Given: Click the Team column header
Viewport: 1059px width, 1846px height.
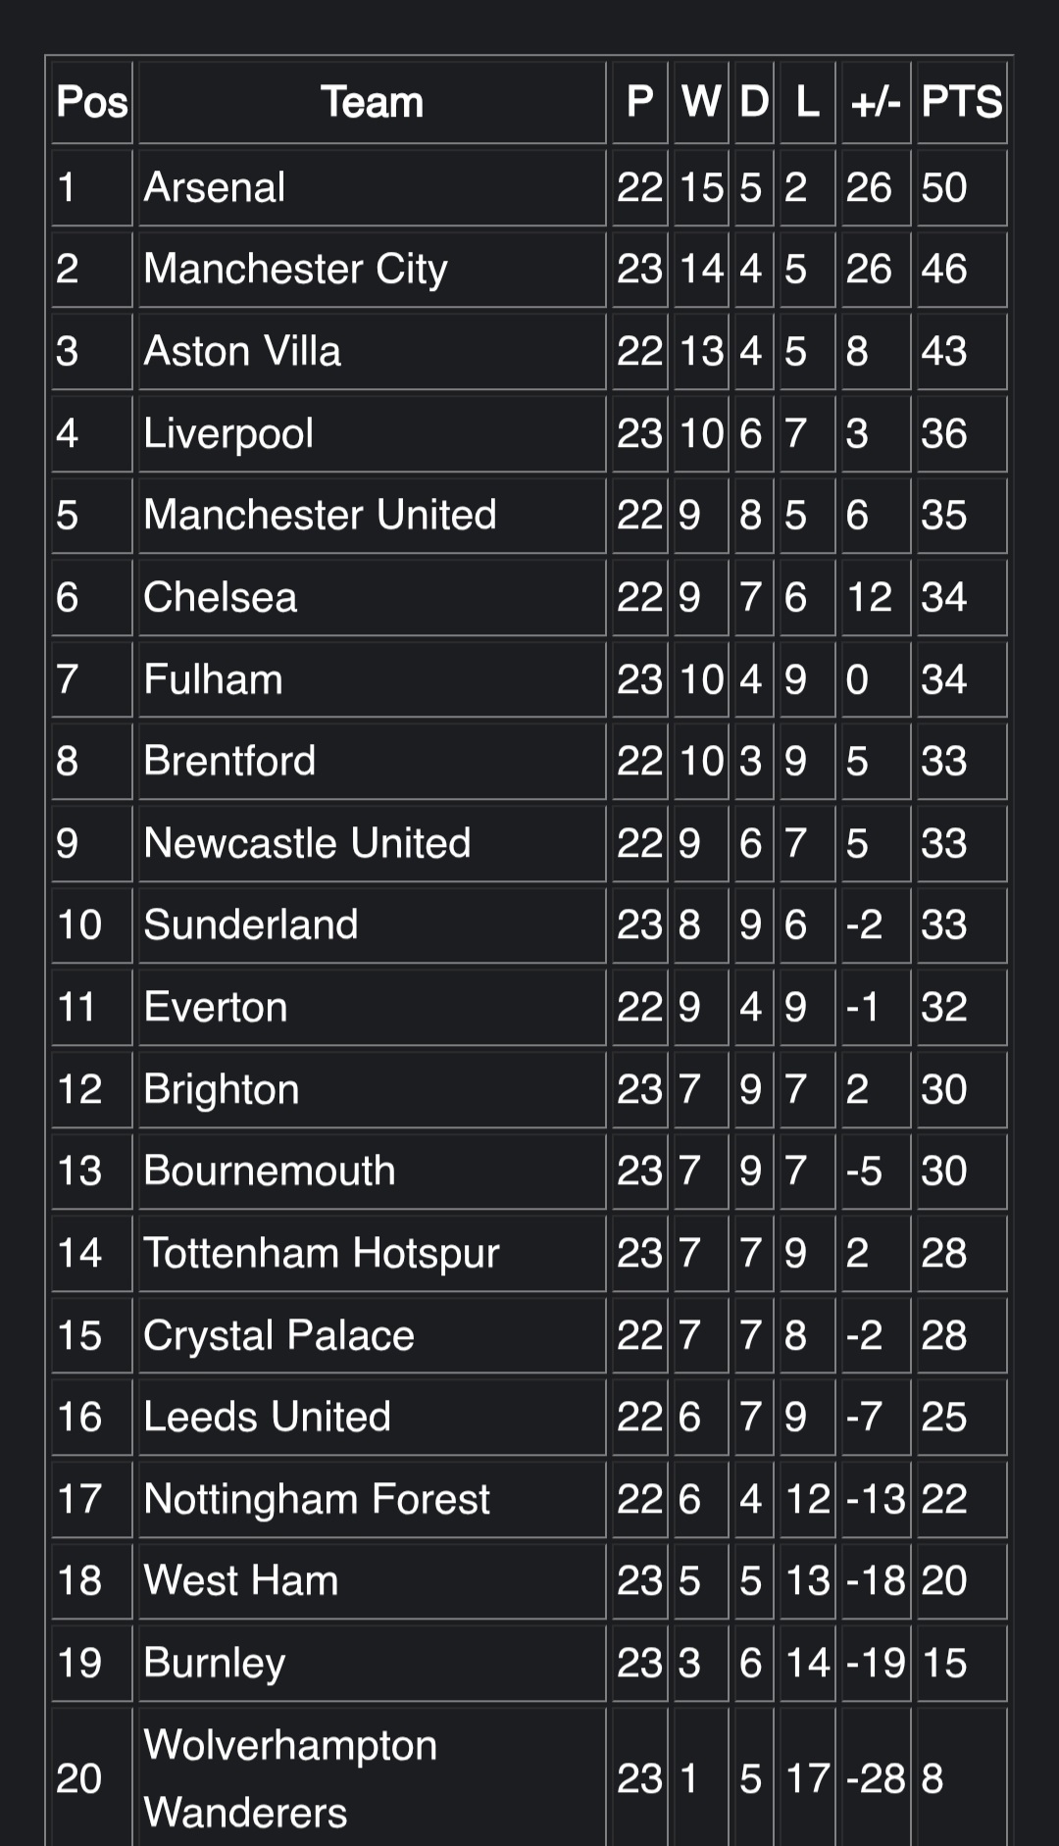Looking at the screenshot, I should (372, 102).
